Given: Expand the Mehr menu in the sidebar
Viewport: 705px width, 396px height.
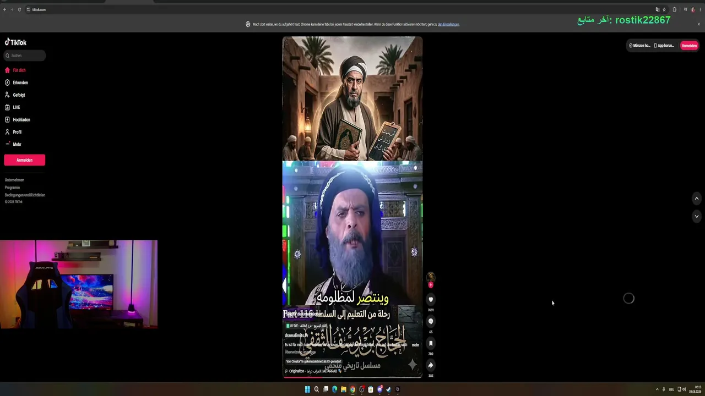Looking at the screenshot, I should pos(13,144).
